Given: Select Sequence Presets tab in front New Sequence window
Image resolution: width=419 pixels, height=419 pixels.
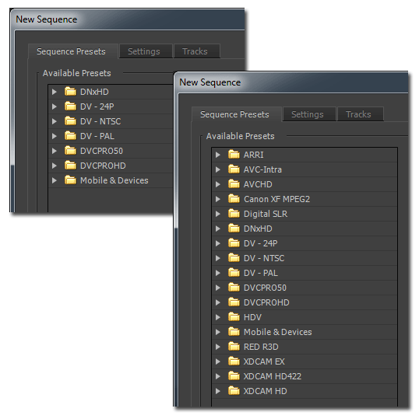Looking at the screenshot, I should 237,114.
